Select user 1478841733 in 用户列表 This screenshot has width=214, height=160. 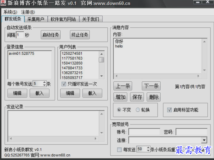click(x=72, y=68)
